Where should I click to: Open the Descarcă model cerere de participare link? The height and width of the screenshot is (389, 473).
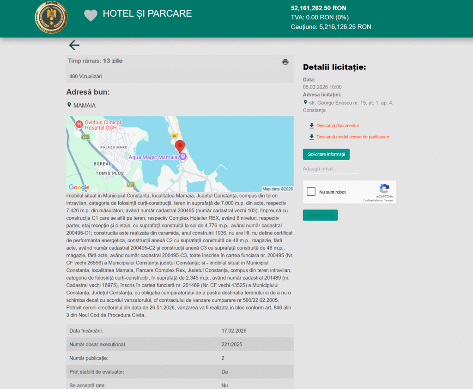(x=353, y=137)
